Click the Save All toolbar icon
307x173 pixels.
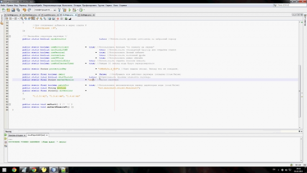pos(18,10)
